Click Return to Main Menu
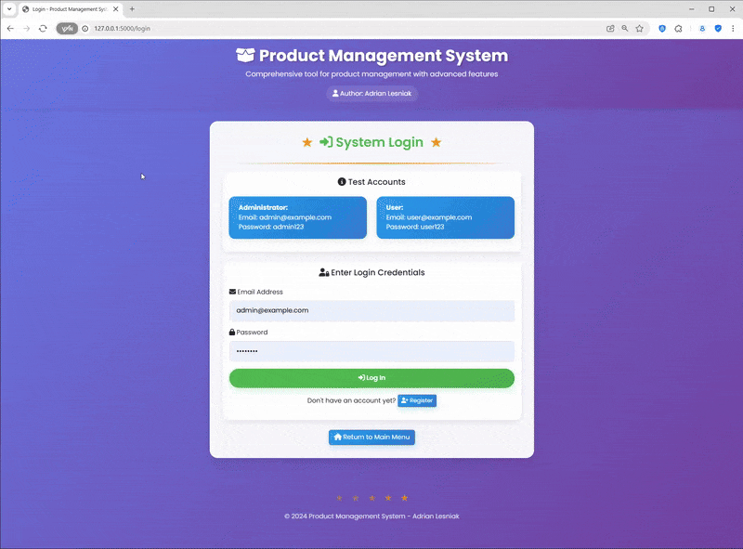Screen dimensions: 743x549 [x=371, y=437]
